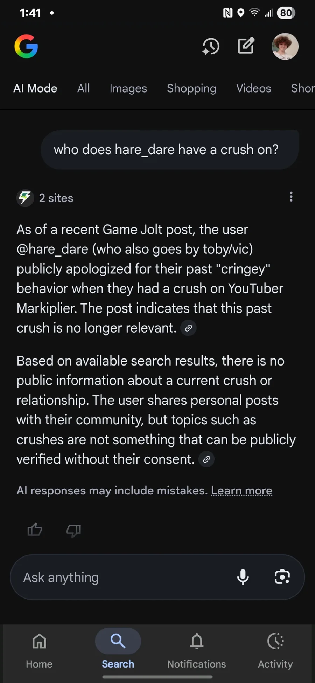Select the Shopping tab

(191, 88)
